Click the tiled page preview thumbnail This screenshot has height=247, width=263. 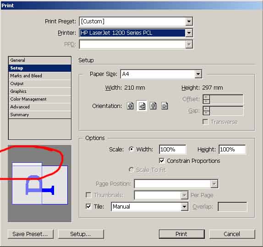click(40, 183)
